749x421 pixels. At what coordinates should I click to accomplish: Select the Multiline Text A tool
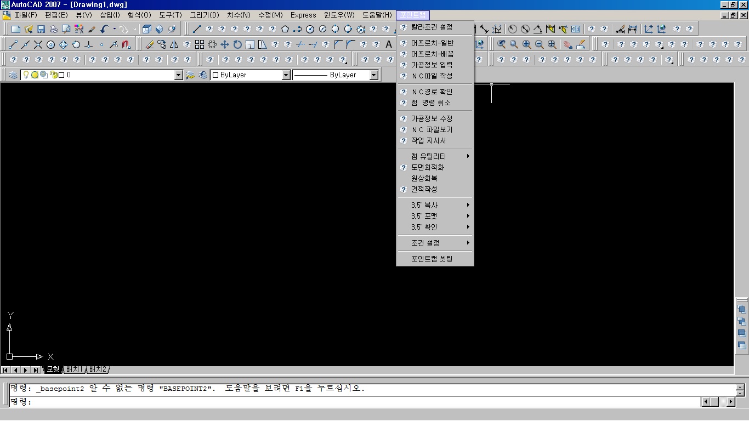[389, 44]
